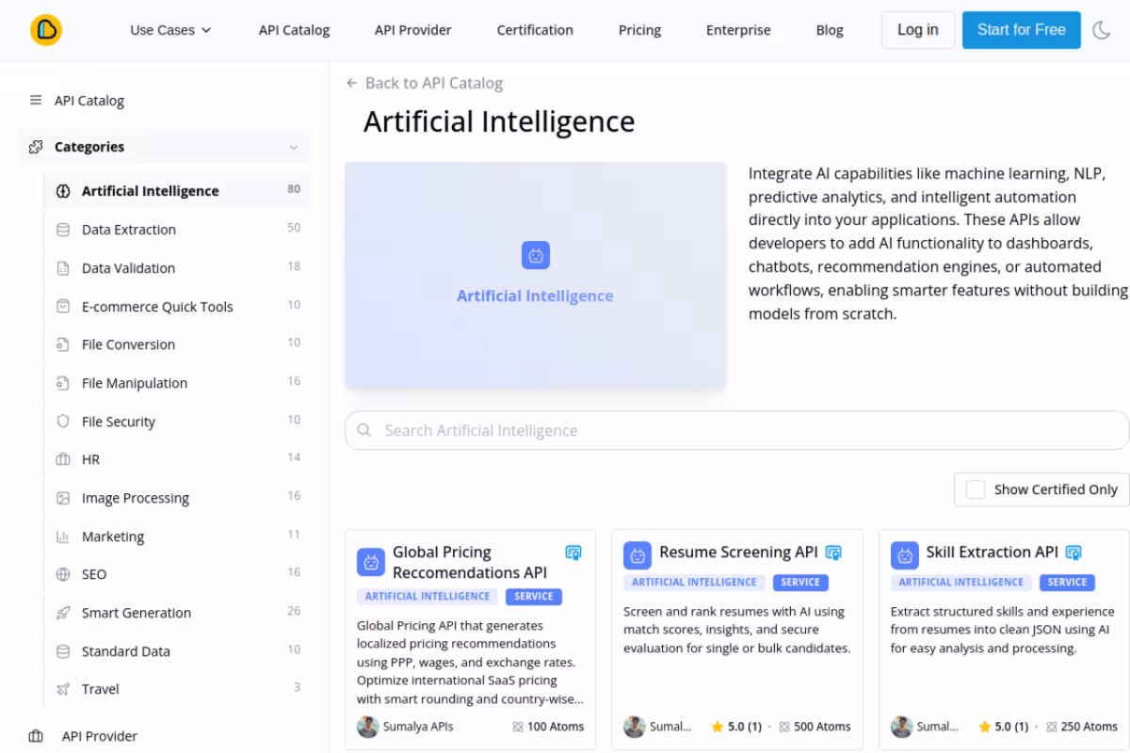The image size is (1130, 753).
Task: Open the Use Cases dropdown menu
Action: pos(170,30)
